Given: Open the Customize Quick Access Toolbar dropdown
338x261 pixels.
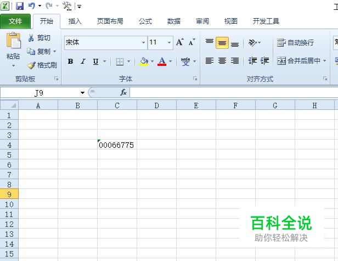Looking at the screenshot, I should 79,7.
